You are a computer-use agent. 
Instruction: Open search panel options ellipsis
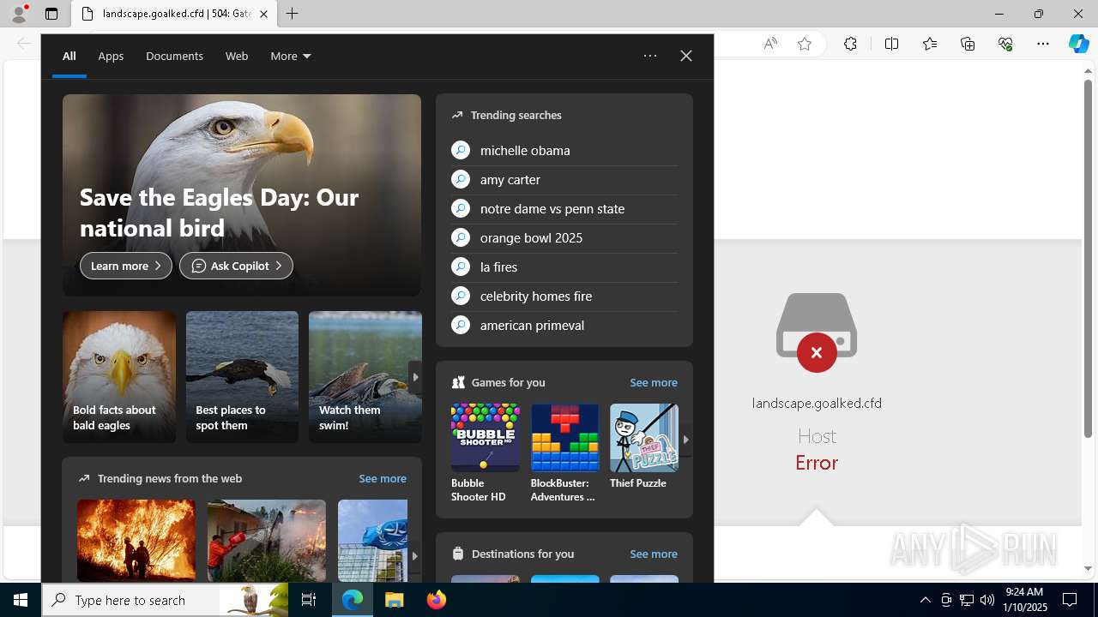650,56
